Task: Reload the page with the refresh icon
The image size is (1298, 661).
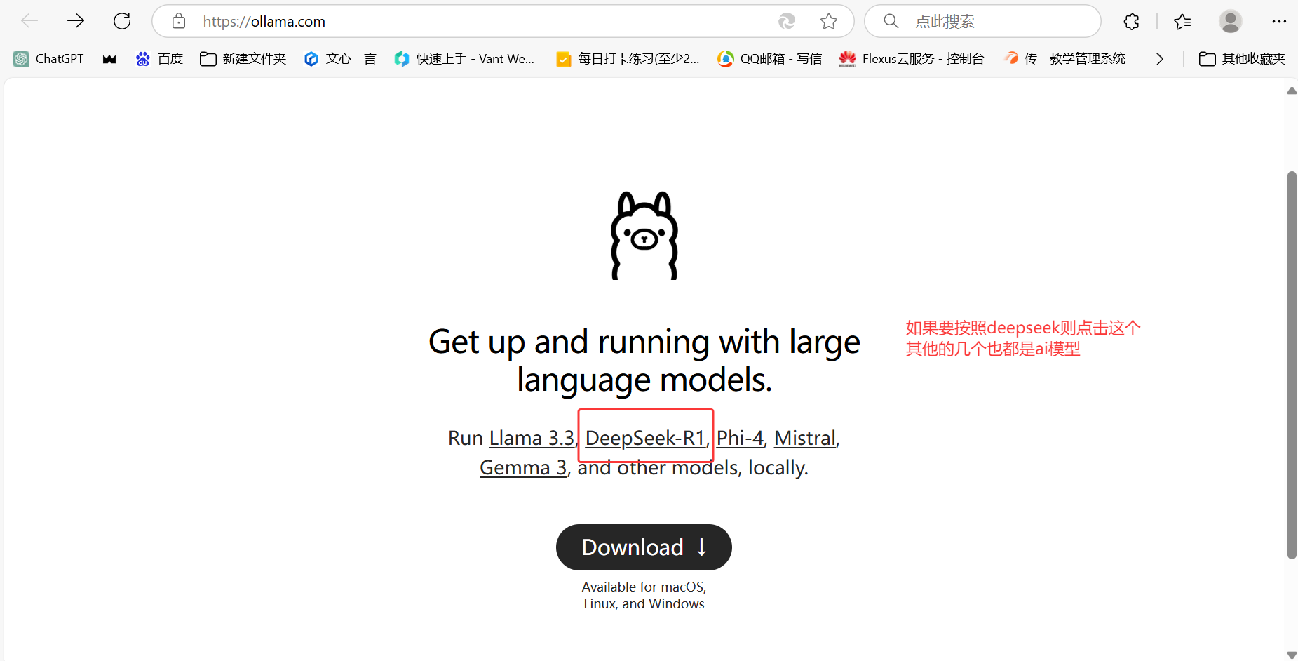Action: (x=122, y=21)
